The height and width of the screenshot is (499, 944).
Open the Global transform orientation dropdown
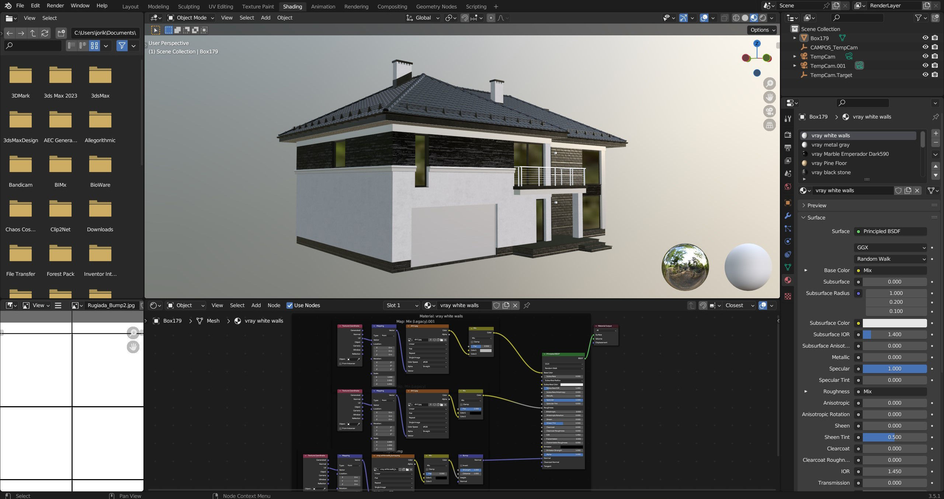[423, 18]
